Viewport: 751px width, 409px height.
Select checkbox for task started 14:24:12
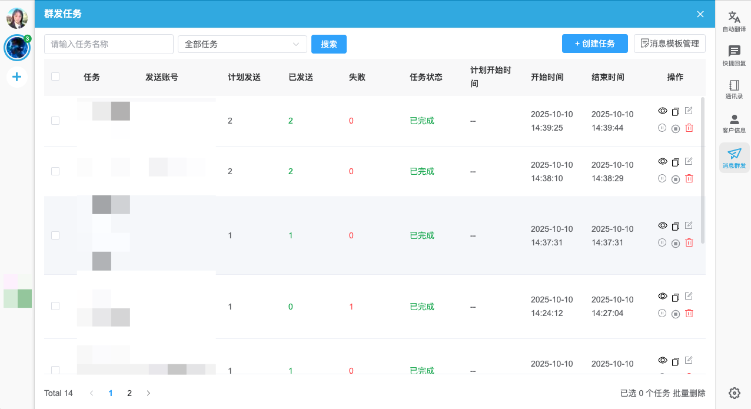coord(55,306)
